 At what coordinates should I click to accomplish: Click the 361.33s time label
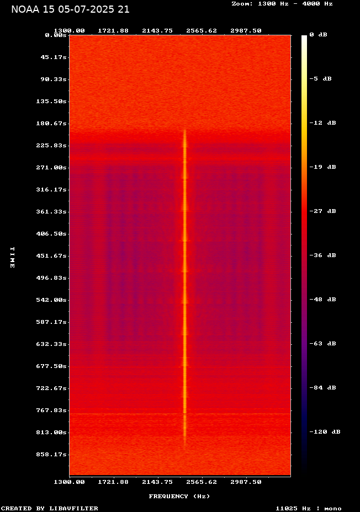click(x=51, y=212)
